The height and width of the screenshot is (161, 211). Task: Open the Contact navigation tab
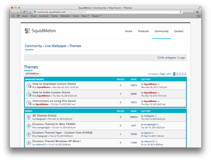pos(179,31)
